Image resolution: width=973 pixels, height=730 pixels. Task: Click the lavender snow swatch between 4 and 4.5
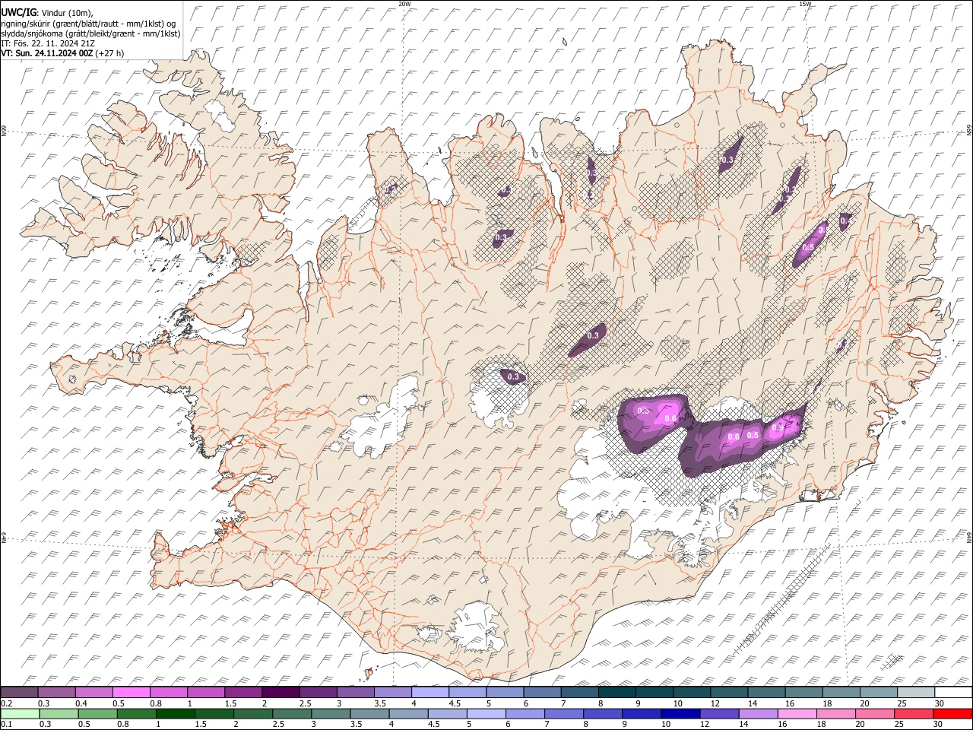click(x=429, y=693)
